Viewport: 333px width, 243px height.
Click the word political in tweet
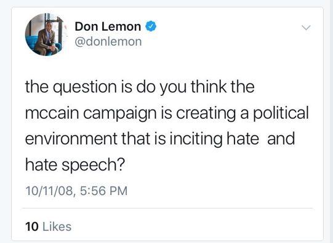click(x=281, y=113)
